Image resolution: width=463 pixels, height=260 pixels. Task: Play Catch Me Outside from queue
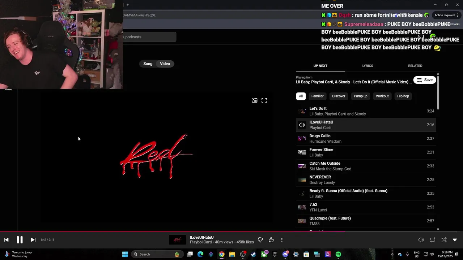coord(366,166)
